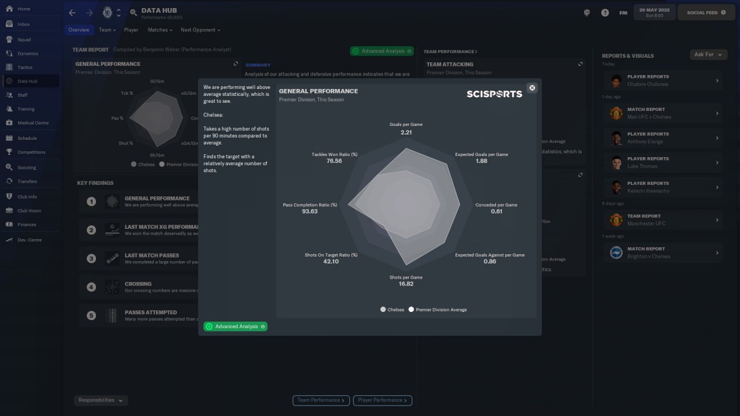Click the Chelsea club badge

click(x=107, y=12)
